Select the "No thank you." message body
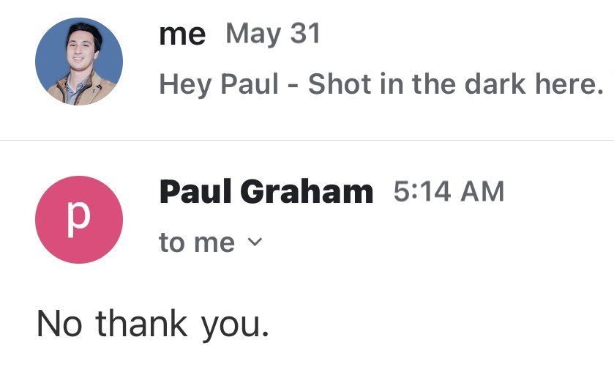The image size is (614, 367). coord(153,325)
